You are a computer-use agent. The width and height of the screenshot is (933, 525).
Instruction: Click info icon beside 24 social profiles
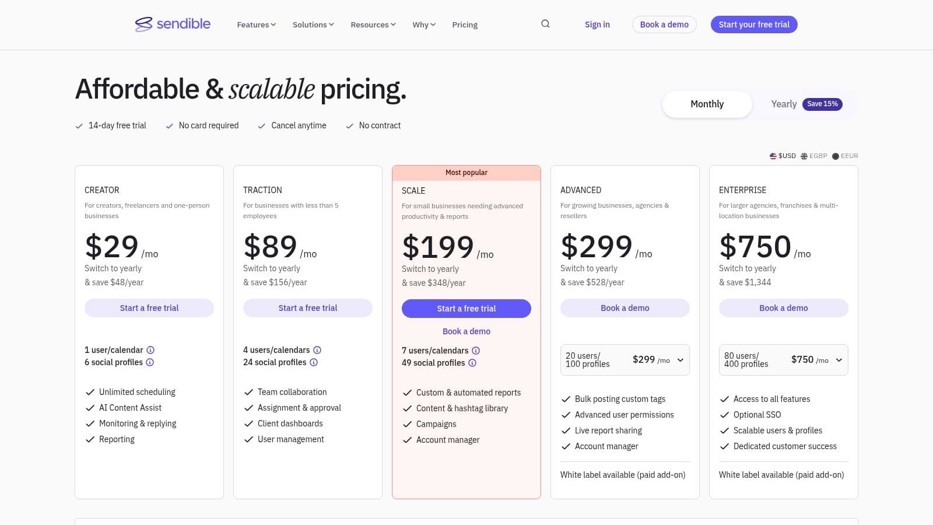314,362
